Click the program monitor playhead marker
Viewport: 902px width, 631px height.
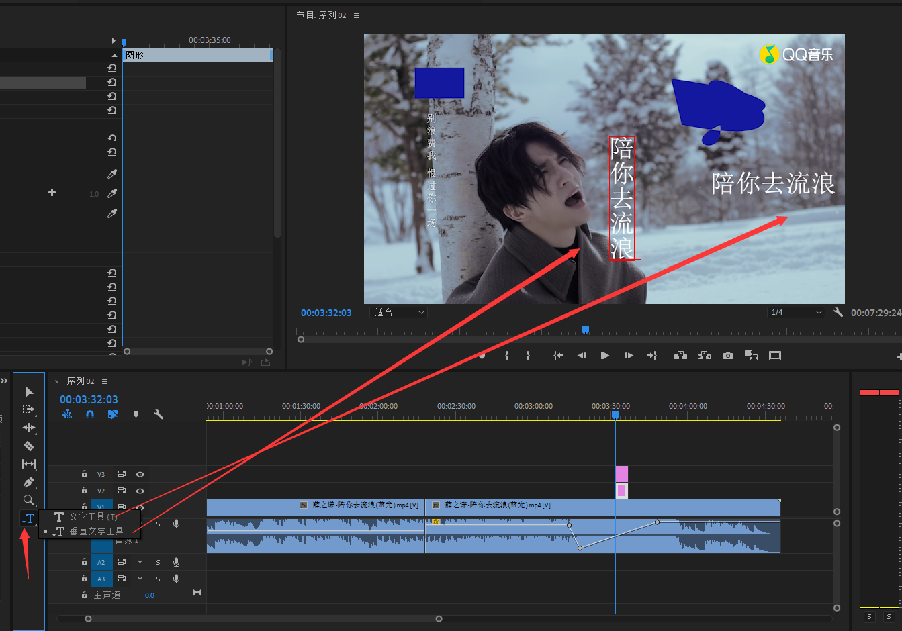click(x=585, y=330)
